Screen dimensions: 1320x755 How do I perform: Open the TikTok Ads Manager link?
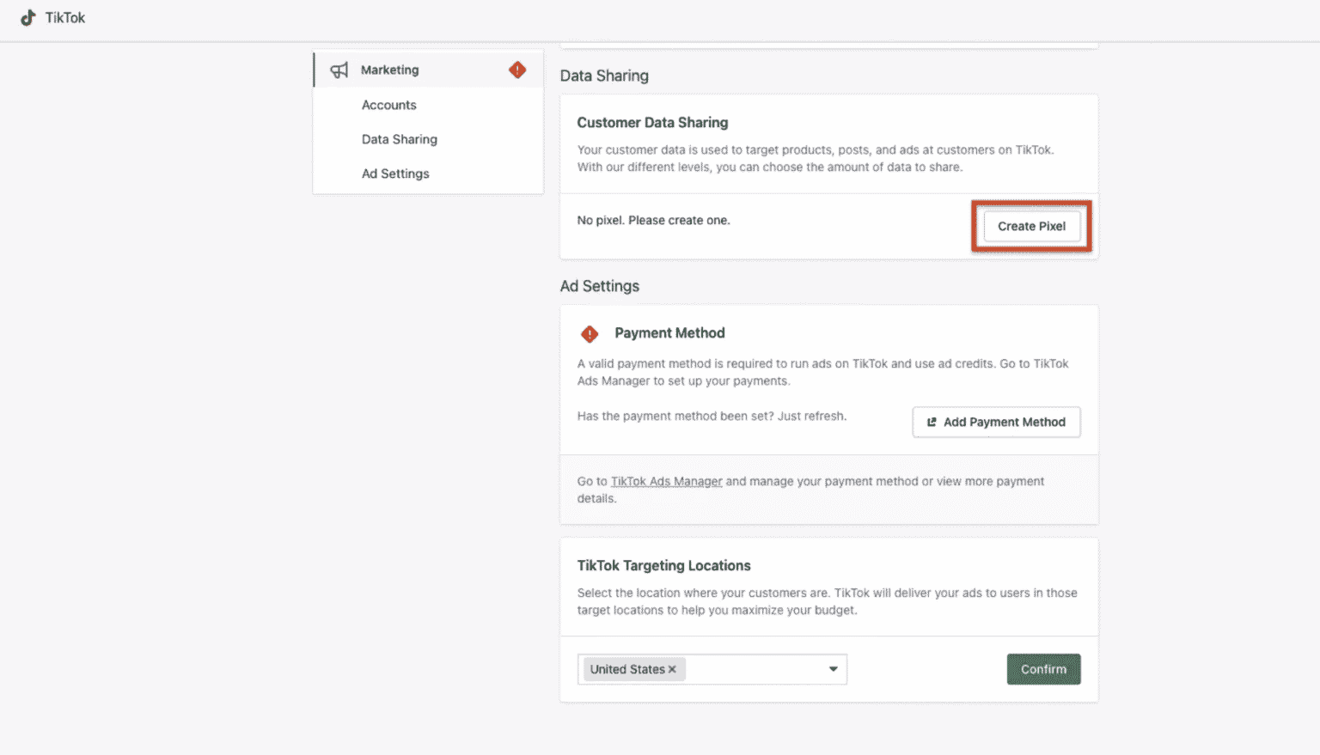(666, 481)
